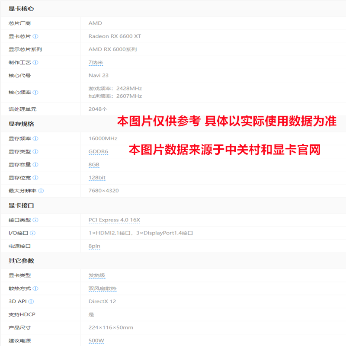Image resolution: width=346 pixels, height=346 pixels.
Task: Click the 电源接口 row label
Action: 19,246
